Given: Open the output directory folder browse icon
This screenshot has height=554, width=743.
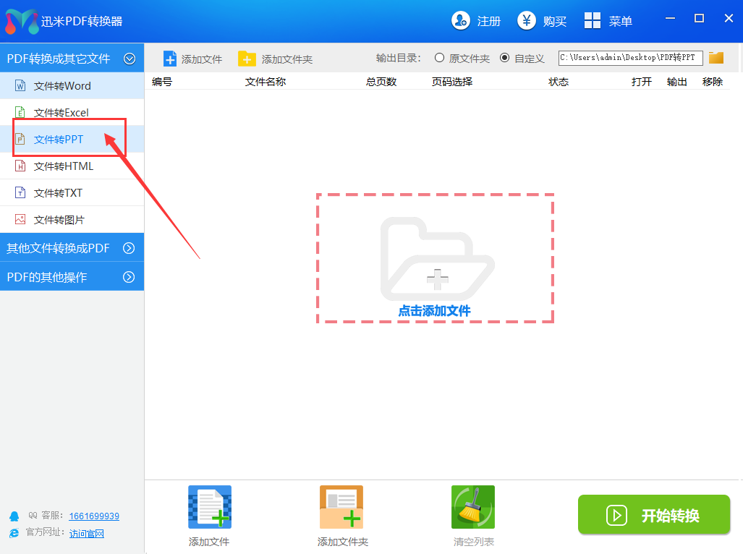Looking at the screenshot, I should [716, 58].
